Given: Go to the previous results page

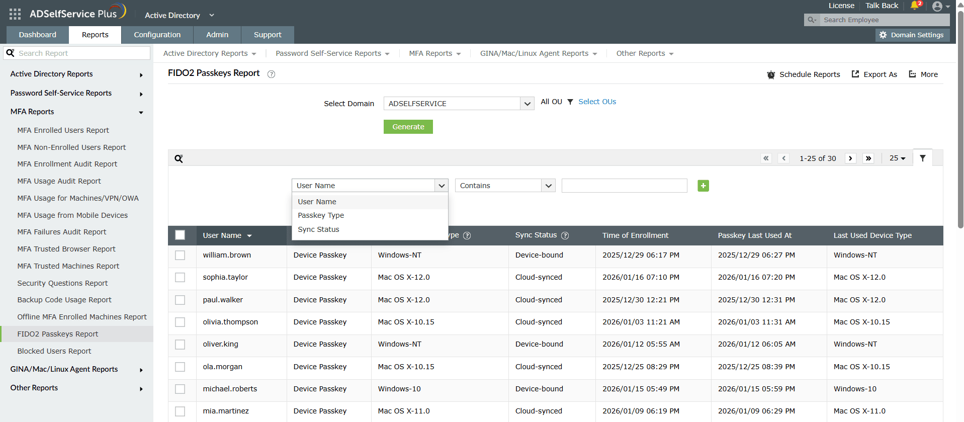Looking at the screenshot, I should pos(783,158).
